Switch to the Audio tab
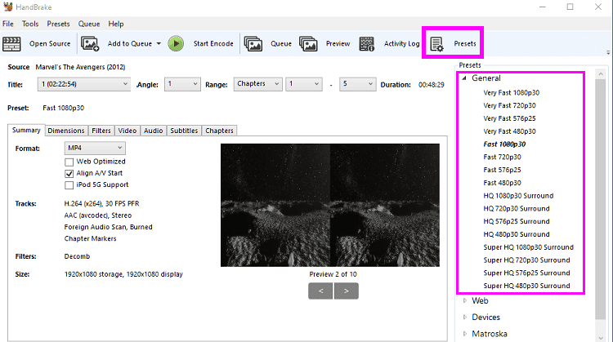 (x=154, y=131)
